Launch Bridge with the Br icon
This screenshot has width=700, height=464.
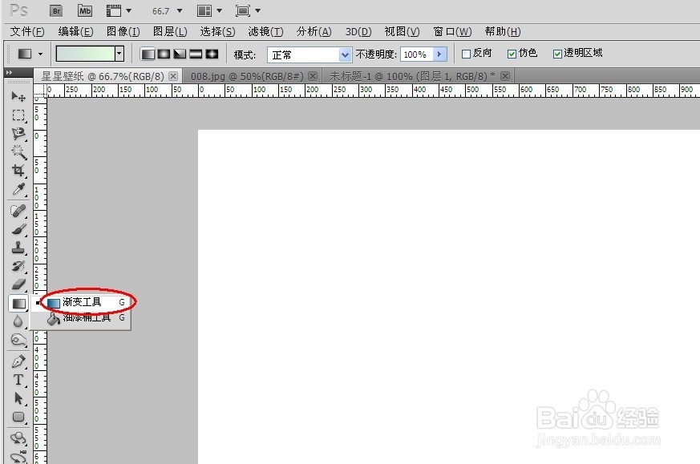point(56,10)
